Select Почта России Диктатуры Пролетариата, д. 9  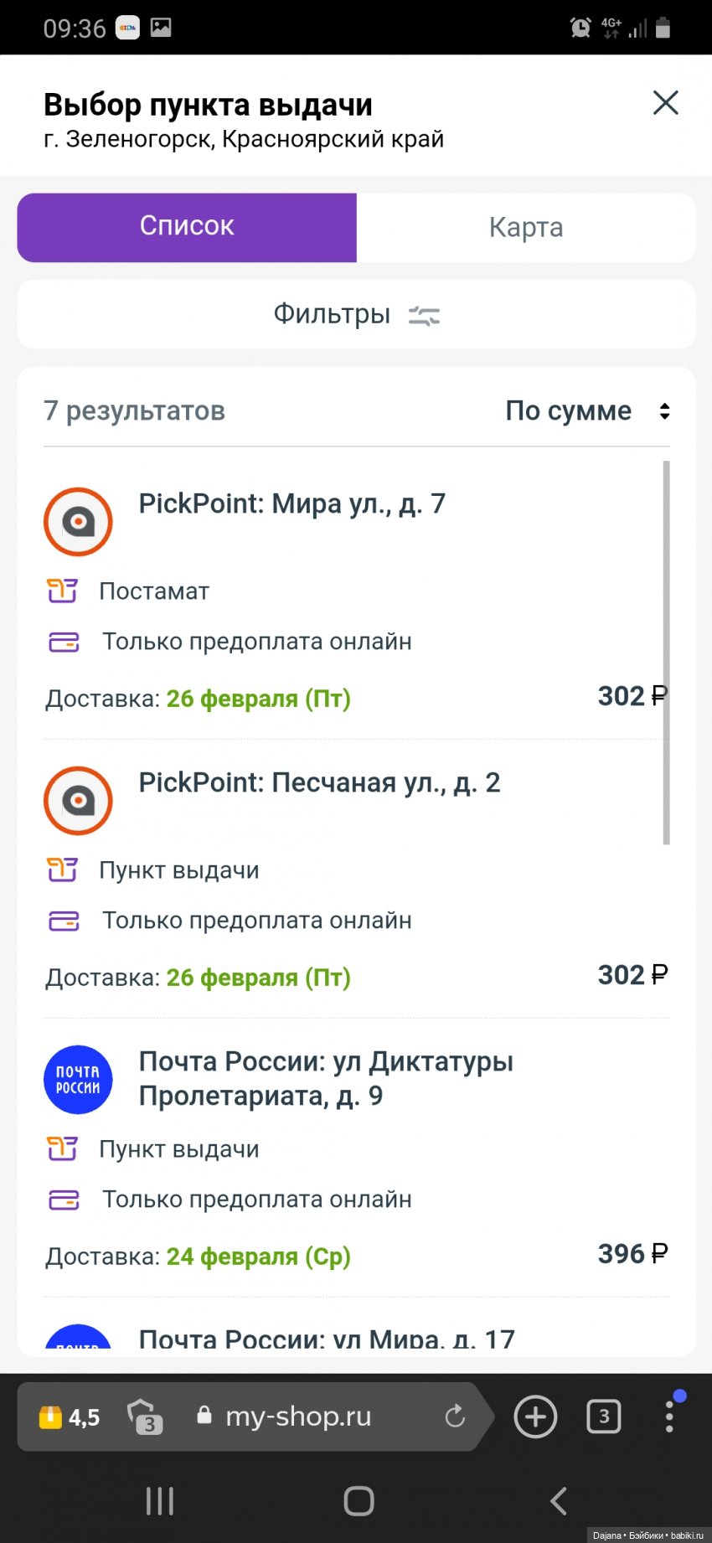coord(326,1078)
